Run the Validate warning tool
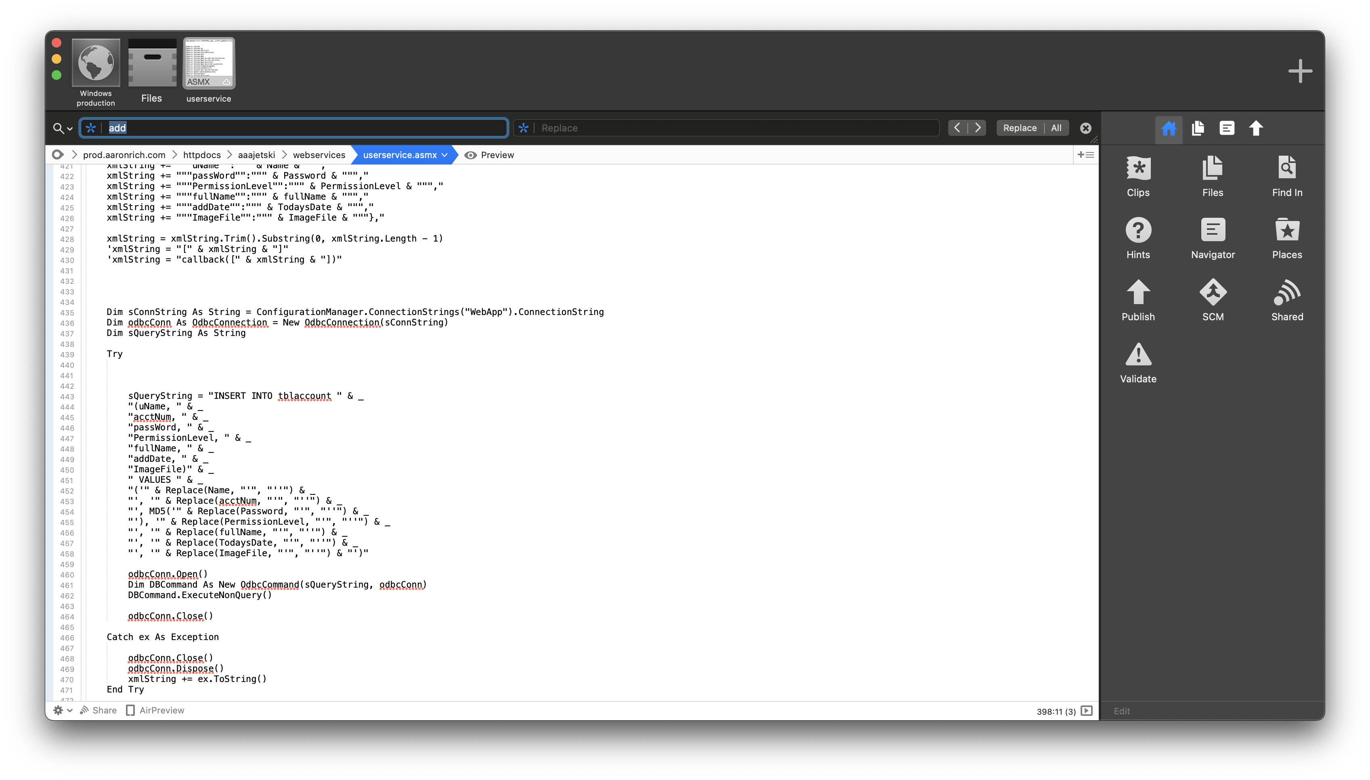Image resolution: width=1370 pixels, height=780 pixels. coord(1138,355)
